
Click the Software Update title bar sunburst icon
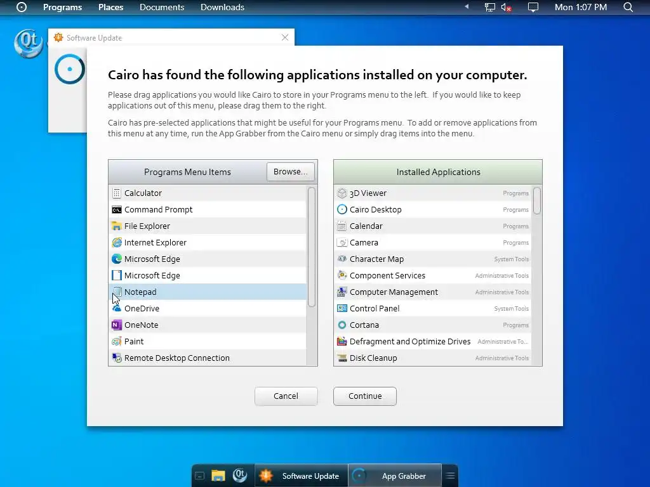pos(58,37)
